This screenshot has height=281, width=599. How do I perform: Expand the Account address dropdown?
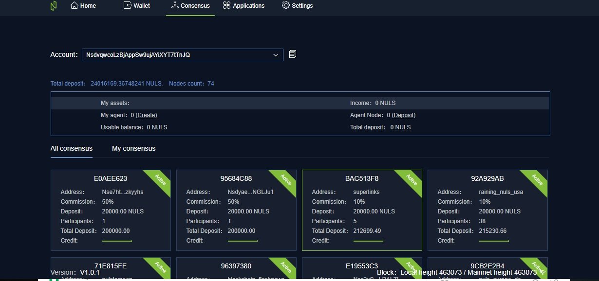click(x=182, y=55)
